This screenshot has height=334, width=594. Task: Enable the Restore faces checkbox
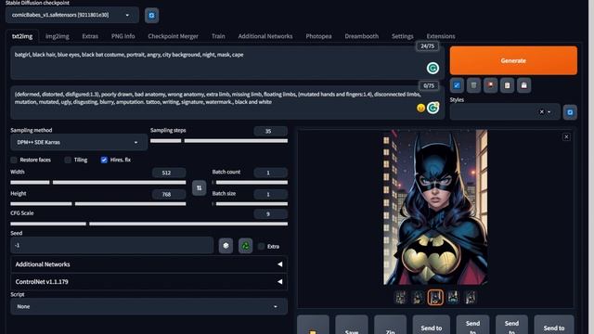click(14, 160)
